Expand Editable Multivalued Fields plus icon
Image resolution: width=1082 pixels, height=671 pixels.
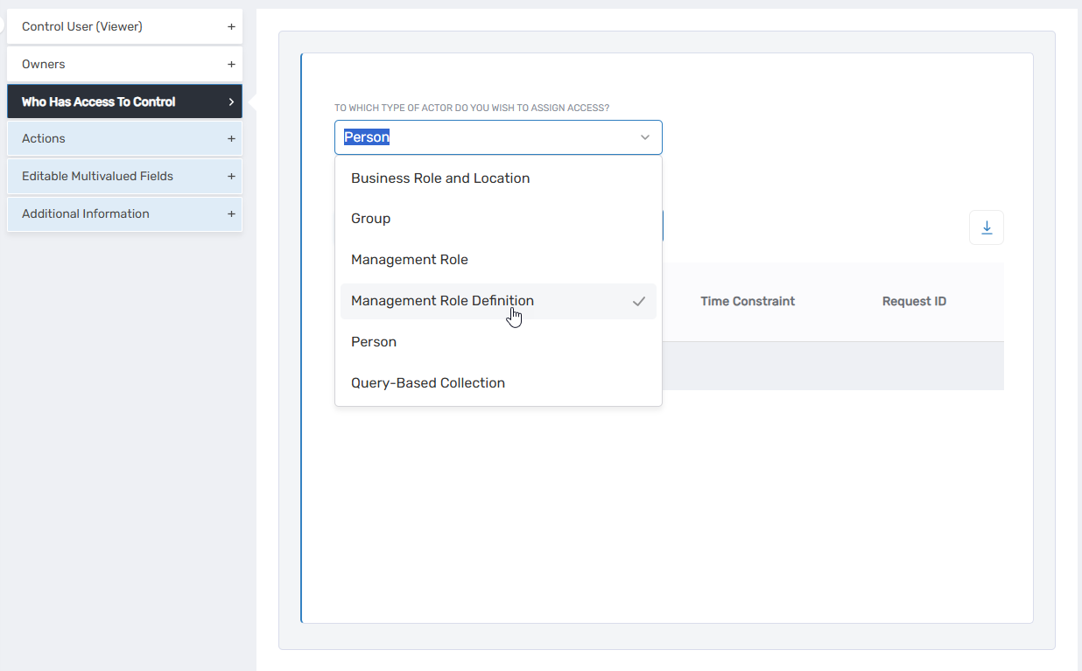(231, 177)
